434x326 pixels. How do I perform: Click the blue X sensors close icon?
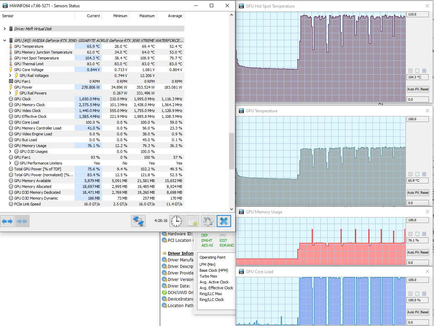click(224, 221)
